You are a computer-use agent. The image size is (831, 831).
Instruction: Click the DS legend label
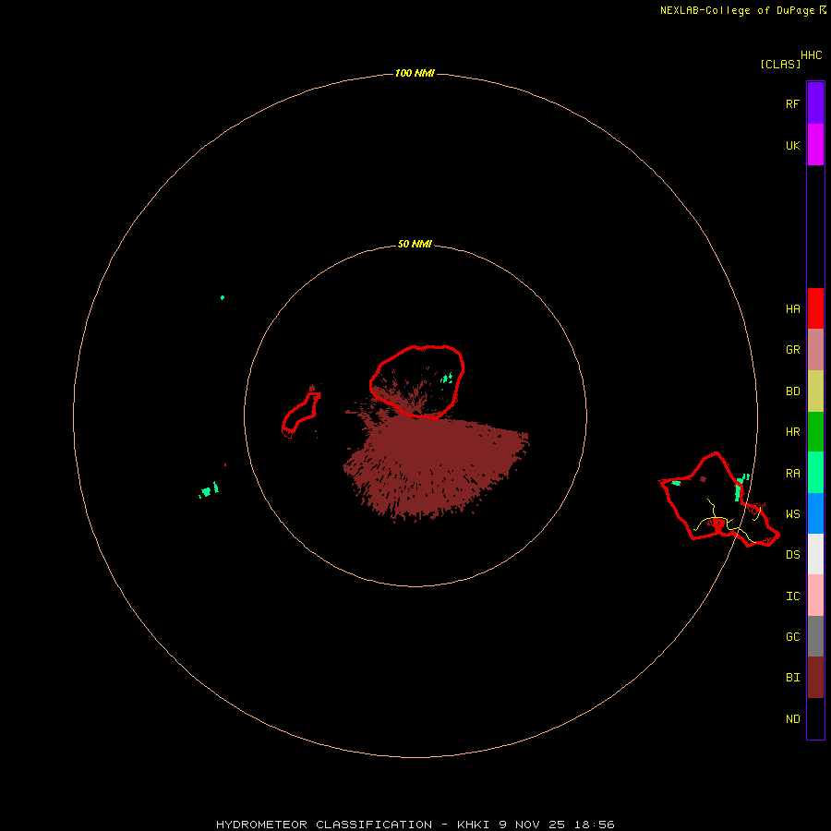click(x=792, y=555)
